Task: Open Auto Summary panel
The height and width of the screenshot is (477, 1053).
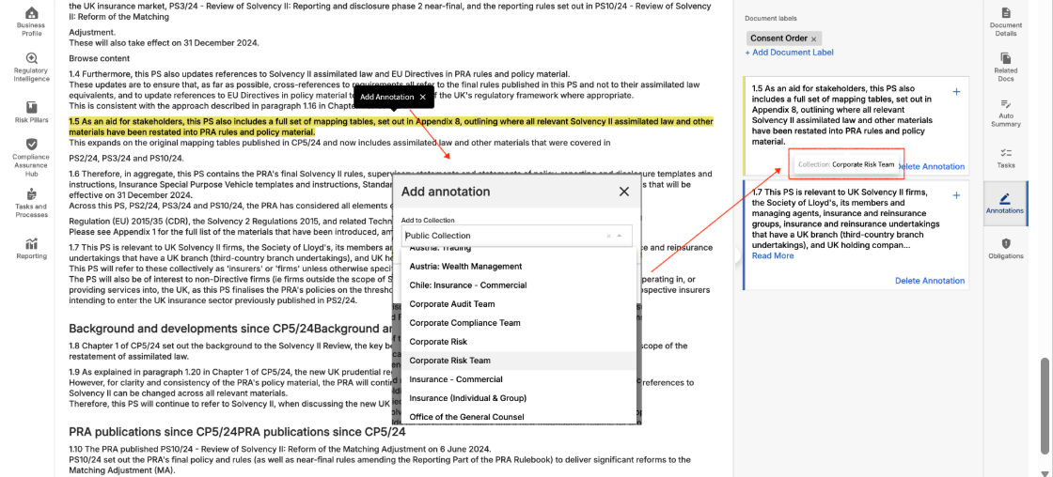Action: [x=1005, y=113]
